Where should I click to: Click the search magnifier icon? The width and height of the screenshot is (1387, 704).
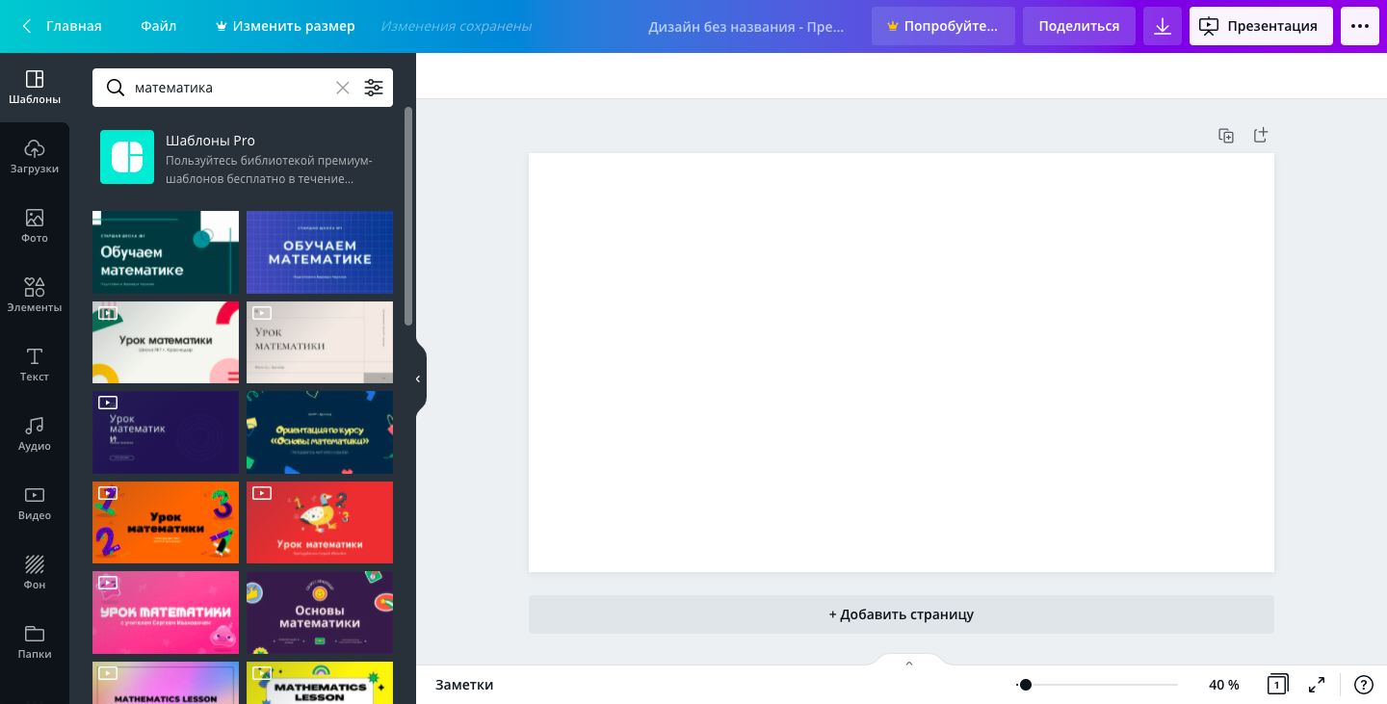click(x=115, y=88)
